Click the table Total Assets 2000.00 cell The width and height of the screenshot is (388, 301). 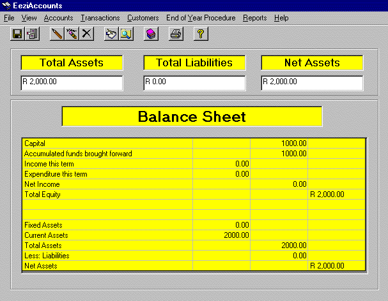click(279, 246)
